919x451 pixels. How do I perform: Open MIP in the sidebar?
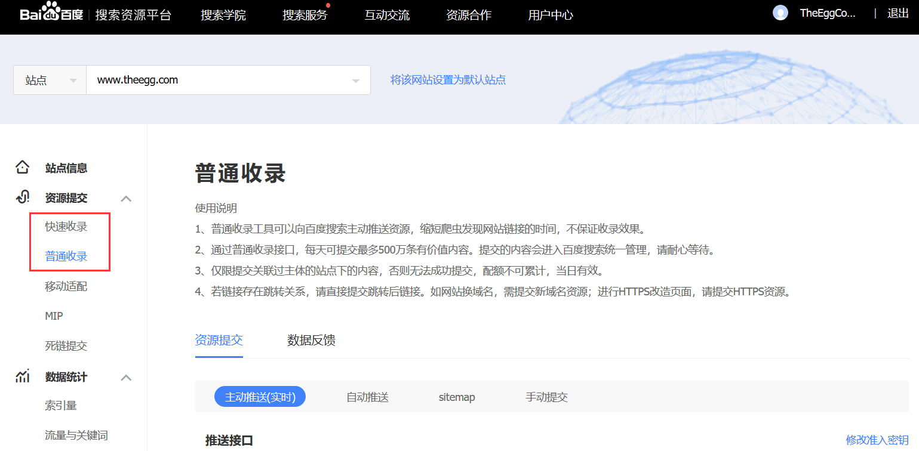click(54, 316)
